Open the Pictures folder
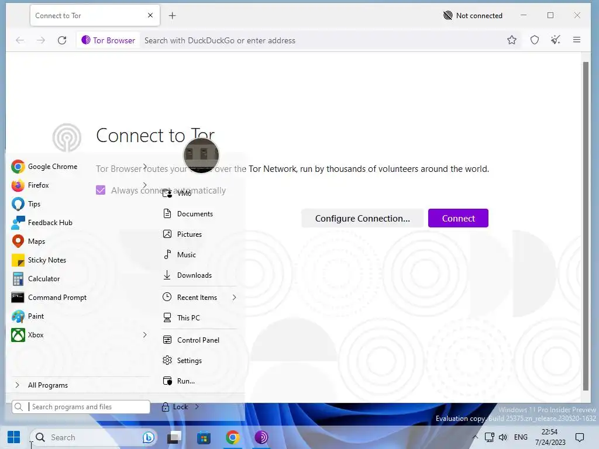This screenshot has height=449, width=599. pos(183,234)
